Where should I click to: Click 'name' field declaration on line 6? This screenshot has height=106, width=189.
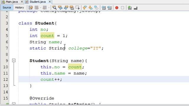[x=54, y=42]
